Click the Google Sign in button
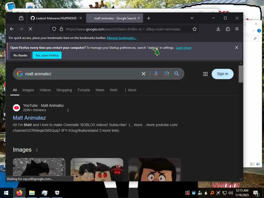Image resolution: width=264 pixels, height=198 pixels. 222,74
